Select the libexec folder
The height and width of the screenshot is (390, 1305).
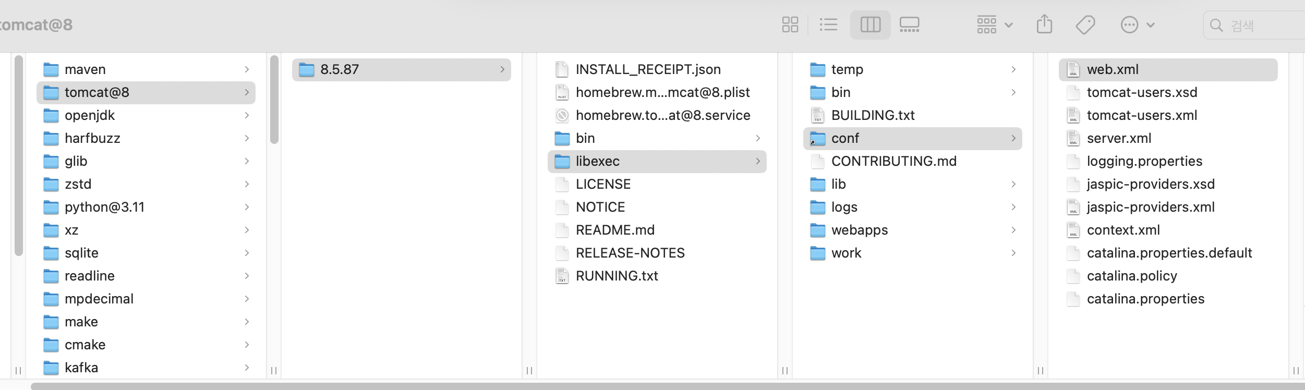pyautogui.click(x=657, y=161)
